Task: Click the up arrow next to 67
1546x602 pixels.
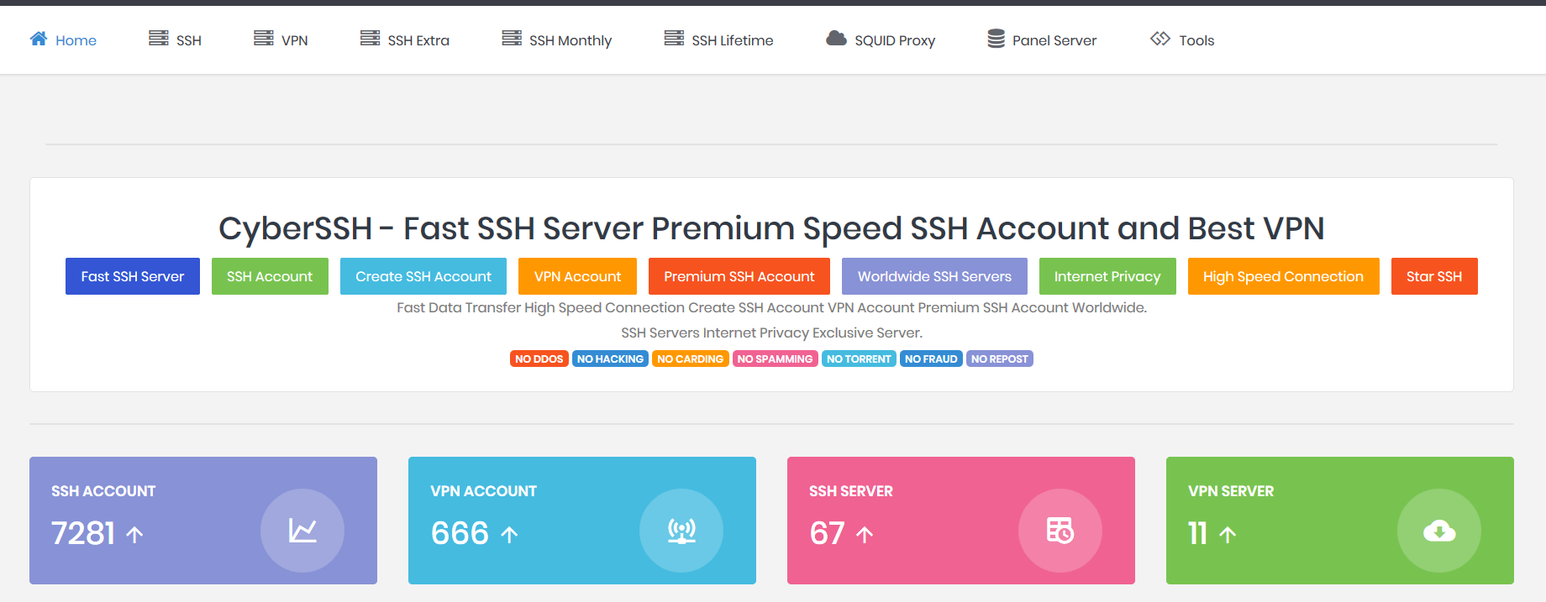Action: [x=865, y=534]
